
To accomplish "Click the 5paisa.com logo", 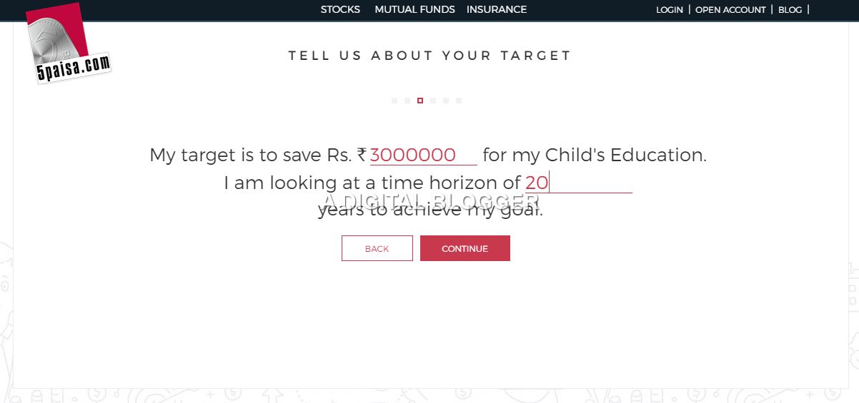I will pos(67,44).
